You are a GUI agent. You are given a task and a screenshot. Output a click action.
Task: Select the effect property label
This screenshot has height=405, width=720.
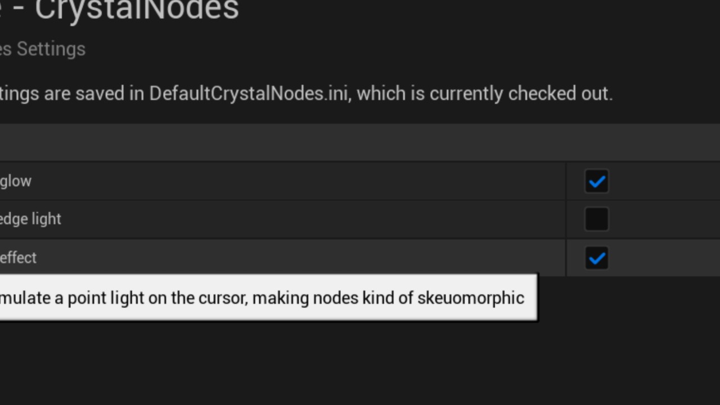coord(18,258)
